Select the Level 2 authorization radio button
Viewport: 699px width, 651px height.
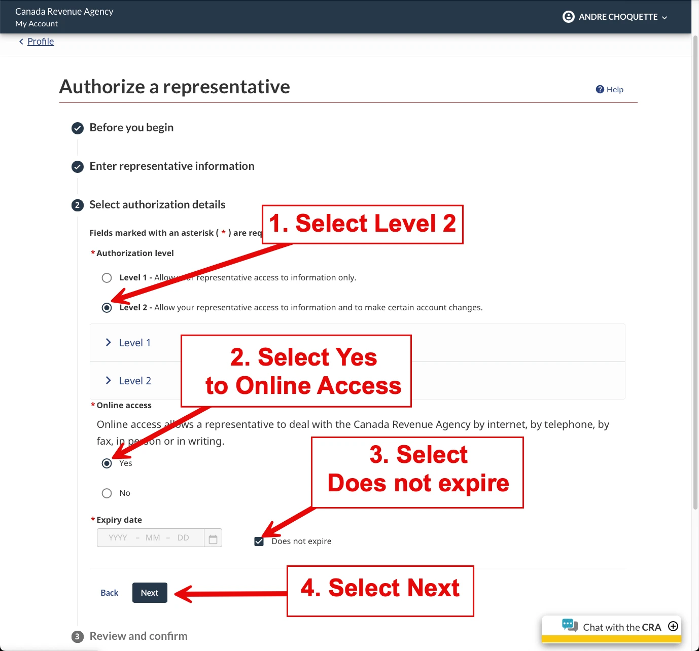[107, 308]
